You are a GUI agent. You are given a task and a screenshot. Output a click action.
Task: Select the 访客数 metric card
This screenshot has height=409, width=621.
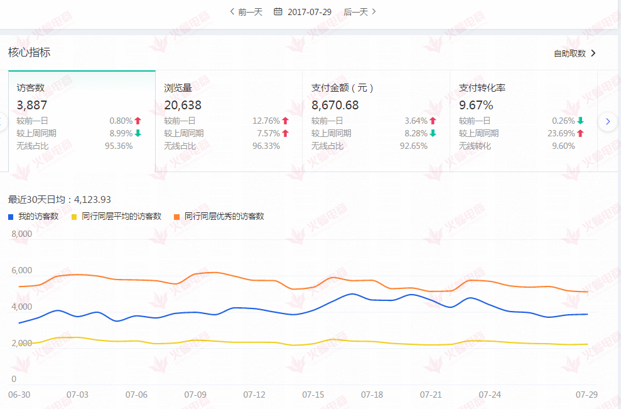(x=82, y=121)
